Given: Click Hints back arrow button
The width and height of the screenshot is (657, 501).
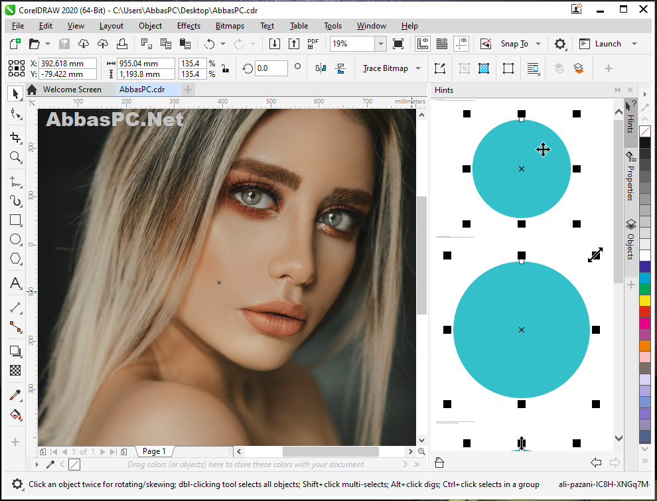Looking at the screenshot, I should (596, 463).
